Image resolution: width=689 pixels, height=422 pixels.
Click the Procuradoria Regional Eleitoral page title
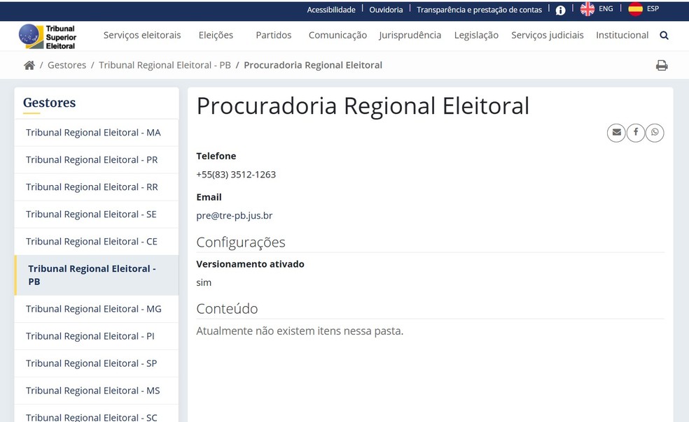(x=363, y=105)
